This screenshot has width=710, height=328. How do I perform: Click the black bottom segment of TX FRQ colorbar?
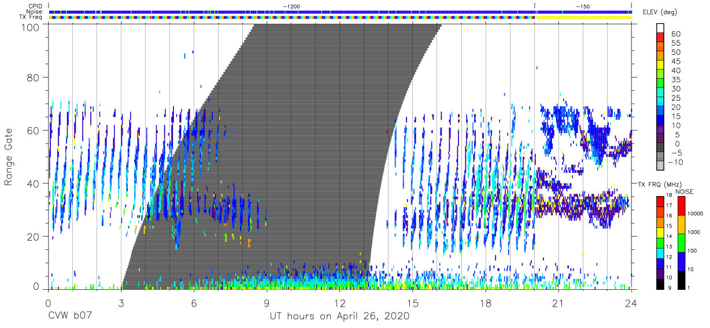(x=660, y=284)
